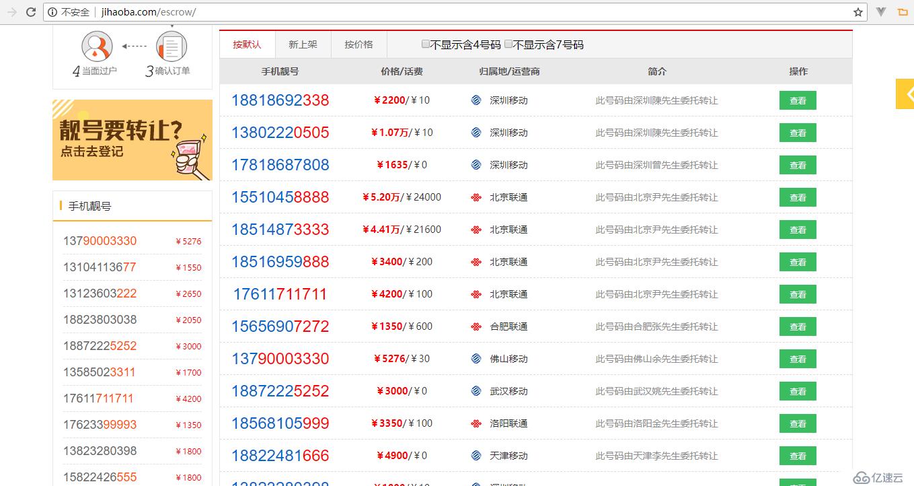Enable 不显示含7号码 checkbox

[508, 44]
